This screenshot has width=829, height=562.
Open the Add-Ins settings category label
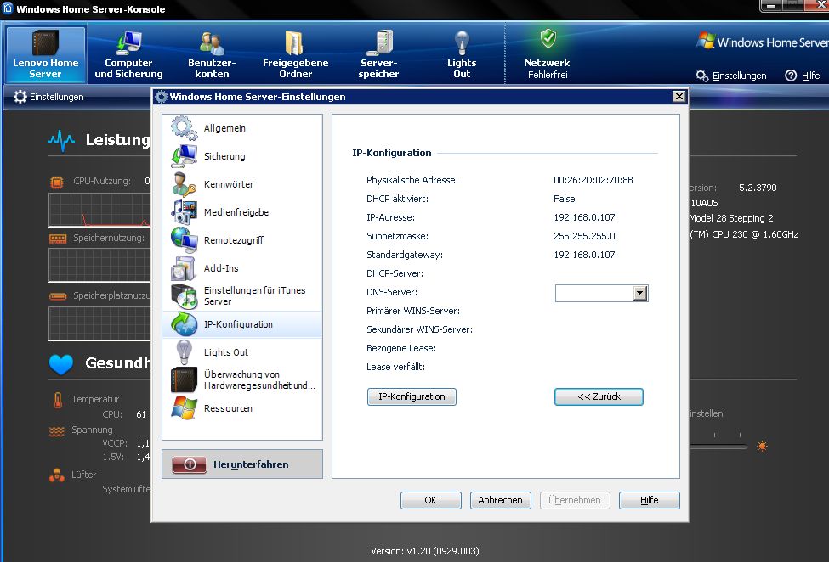pos(221,268)
